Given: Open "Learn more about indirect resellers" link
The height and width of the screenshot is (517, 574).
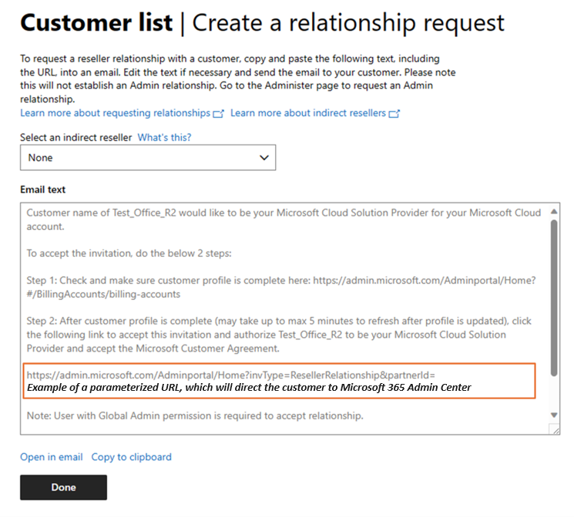Looking at the screenshot, I should pos(307,113).
